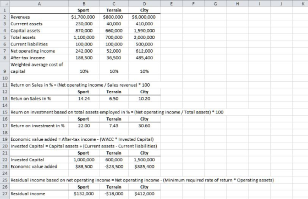
Task: Select column D header
Action: 144,3
